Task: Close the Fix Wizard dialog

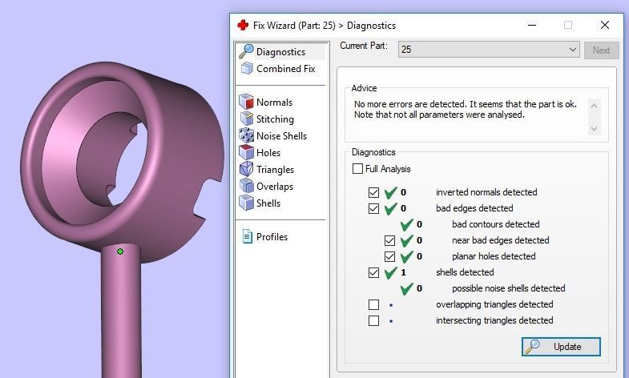Action: point(604,25)
